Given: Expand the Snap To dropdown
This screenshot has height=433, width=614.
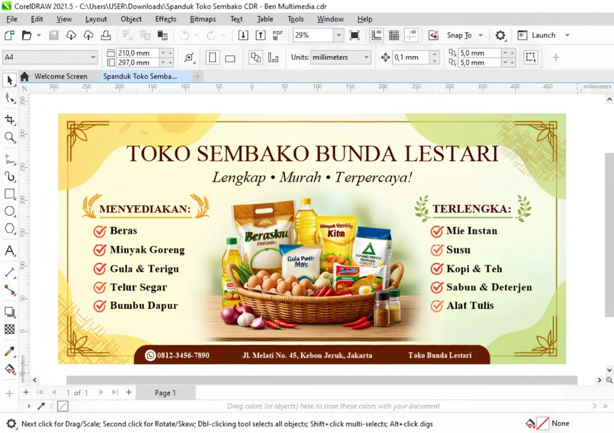Looking at the screenshot, I should coord(480,35).
